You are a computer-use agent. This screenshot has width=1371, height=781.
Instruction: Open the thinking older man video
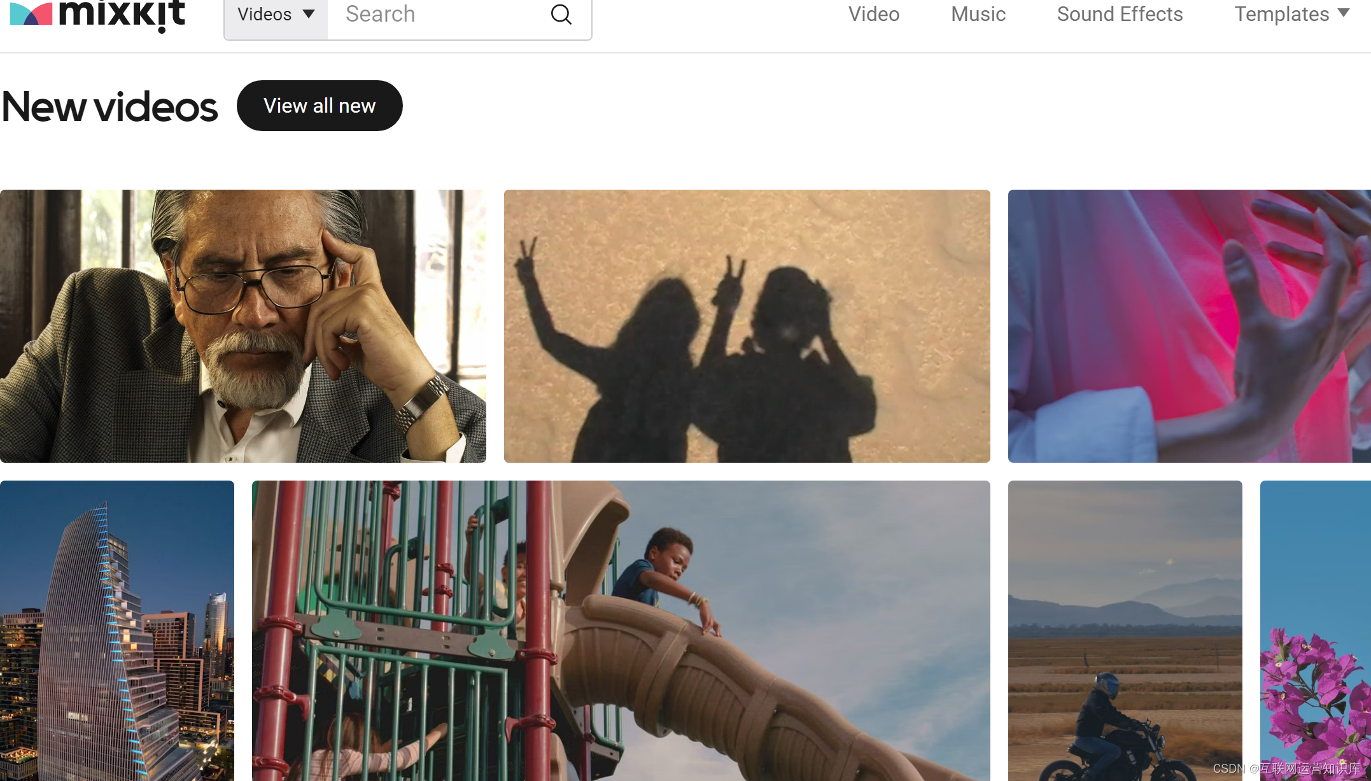(x=243, y=326)
